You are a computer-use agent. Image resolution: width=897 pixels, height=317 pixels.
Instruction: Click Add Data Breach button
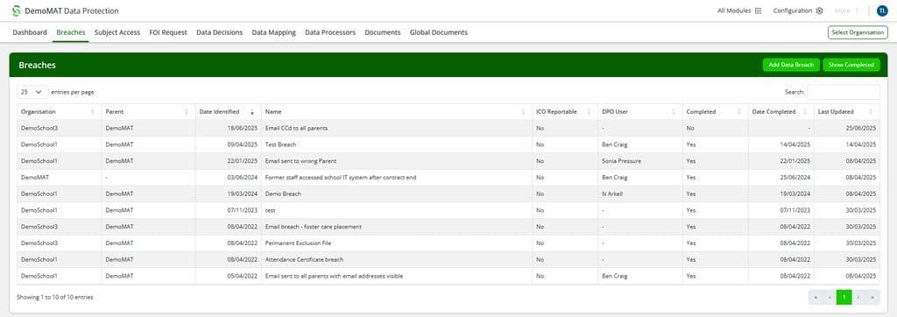(791, 65)
